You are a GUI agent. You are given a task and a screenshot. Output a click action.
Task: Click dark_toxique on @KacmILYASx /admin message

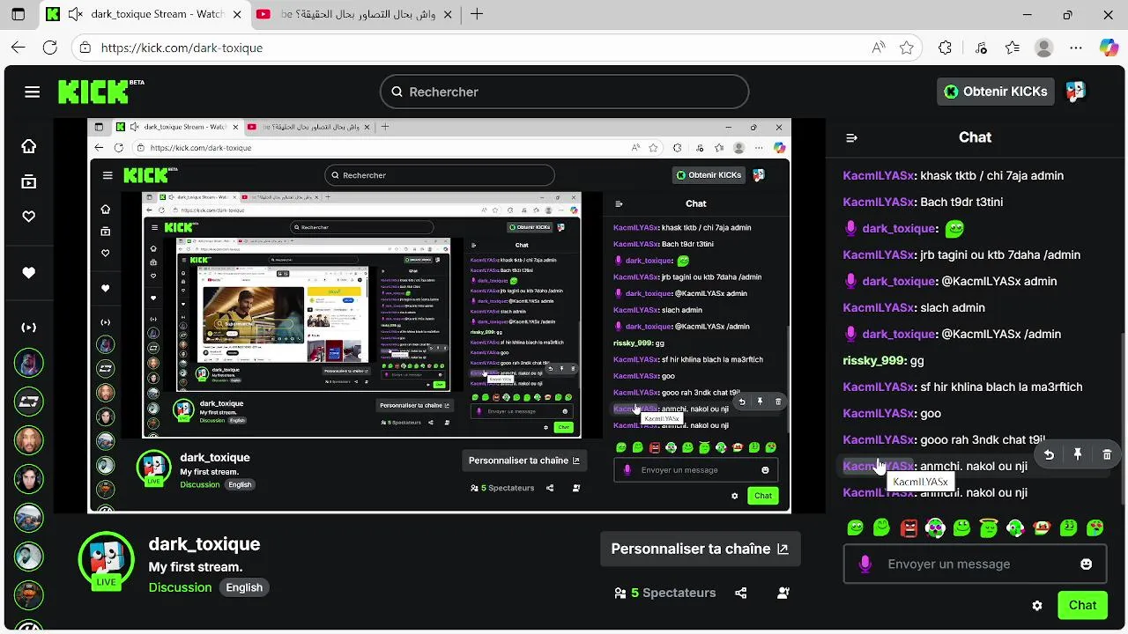(x=899, y=334)
